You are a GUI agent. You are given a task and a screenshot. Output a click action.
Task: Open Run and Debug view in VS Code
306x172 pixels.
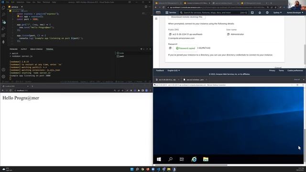(3, 29)
